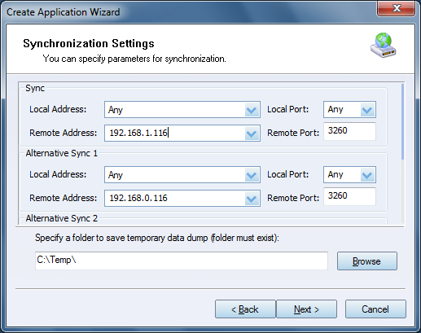This screenshot has height=333, width=421.
Task: Click the sync settings vertical scrollbar
Action: pos(402,153)
